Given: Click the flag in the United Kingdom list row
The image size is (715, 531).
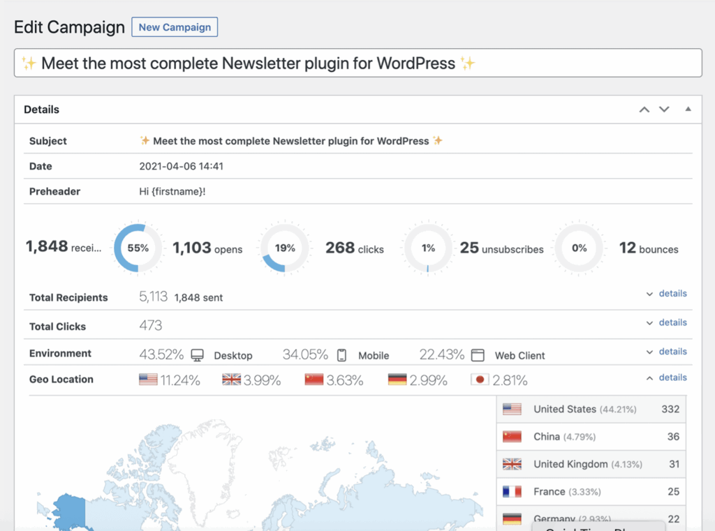Looking at the screenshot, I should [512, 464].
